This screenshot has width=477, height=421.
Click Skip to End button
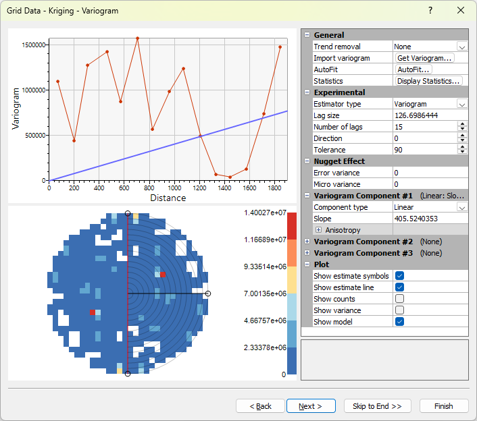click(x=377, y=406)
